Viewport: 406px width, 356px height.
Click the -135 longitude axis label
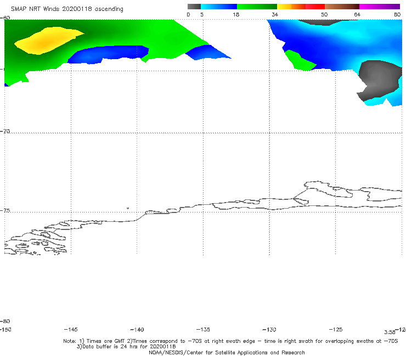(x=203, y=329)
